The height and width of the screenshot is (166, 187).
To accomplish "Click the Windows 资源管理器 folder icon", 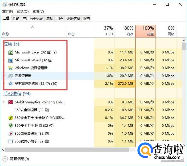I will tap(11, 68).
